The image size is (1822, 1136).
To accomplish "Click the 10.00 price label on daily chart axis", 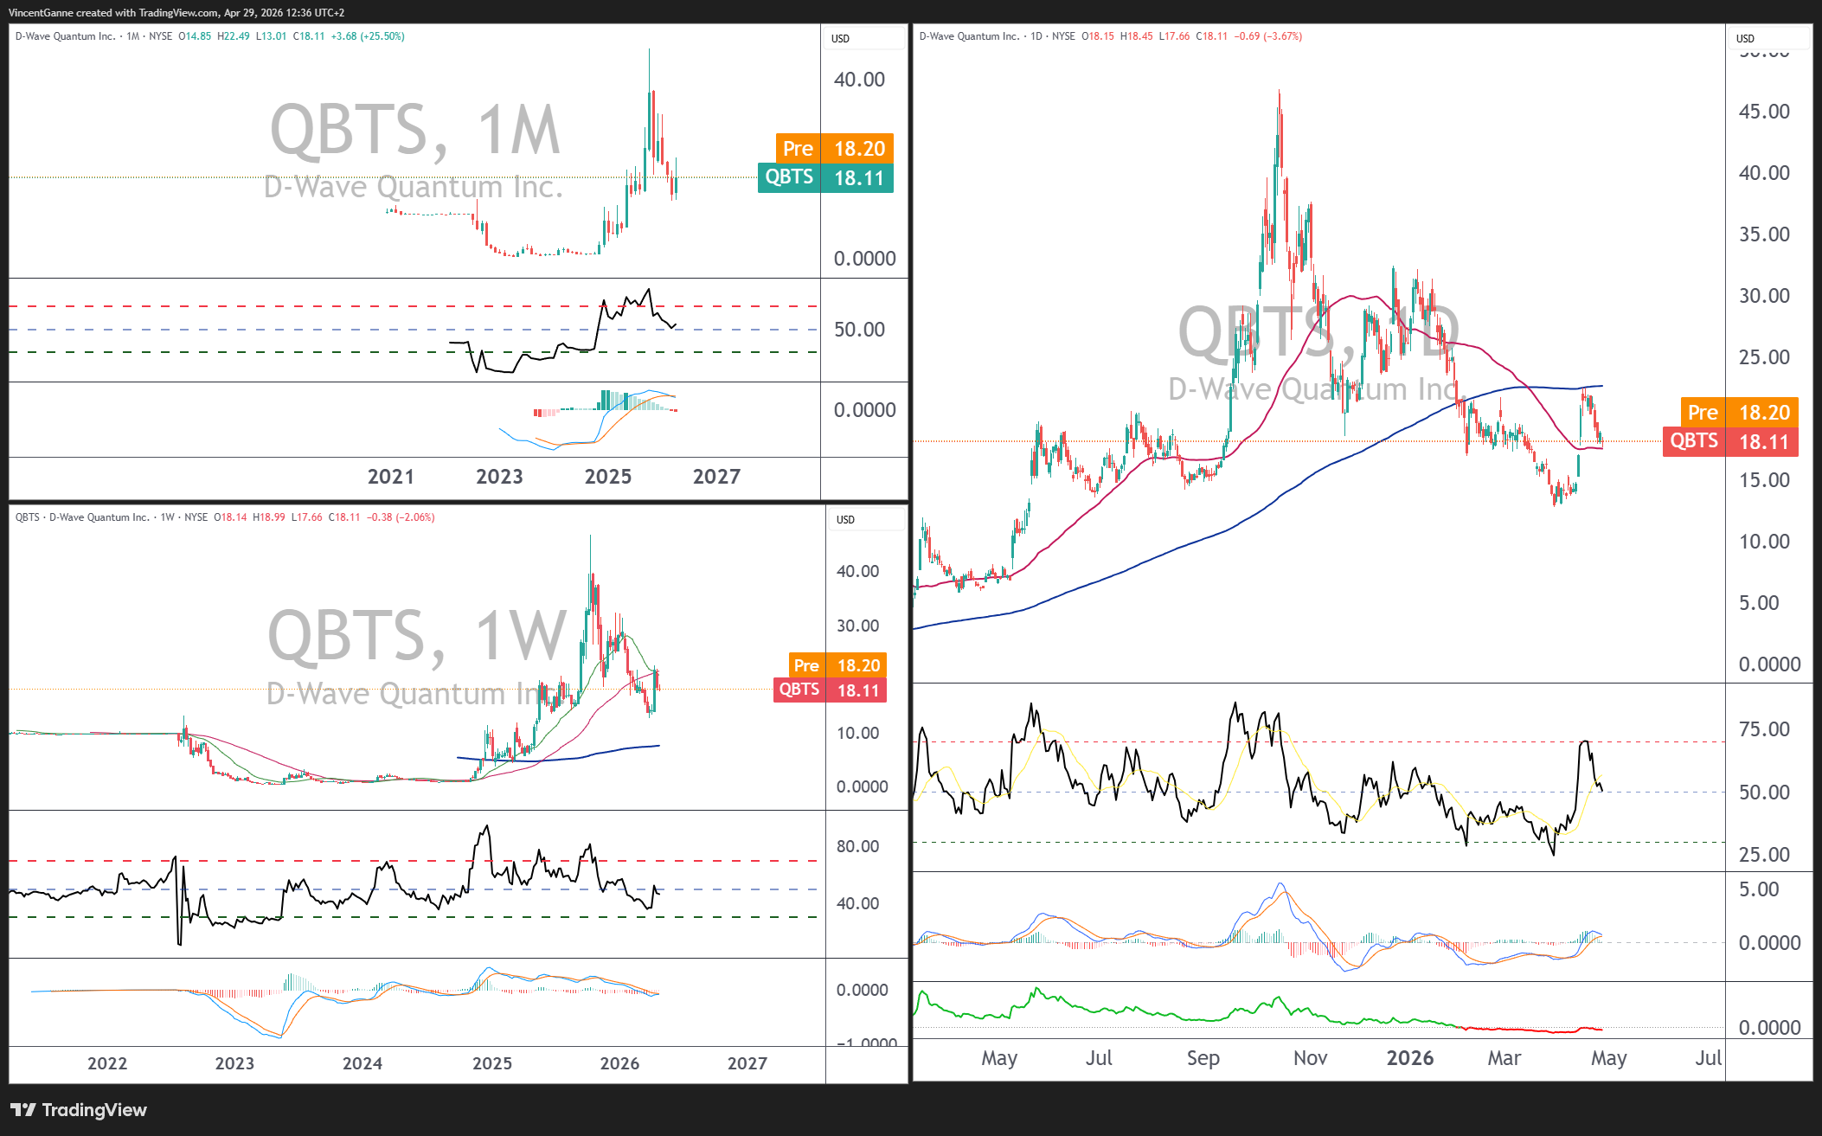I will tap(1764, 542).
